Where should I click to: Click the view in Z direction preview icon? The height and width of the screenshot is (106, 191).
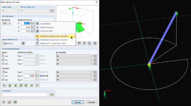click(x=84, y=43)
